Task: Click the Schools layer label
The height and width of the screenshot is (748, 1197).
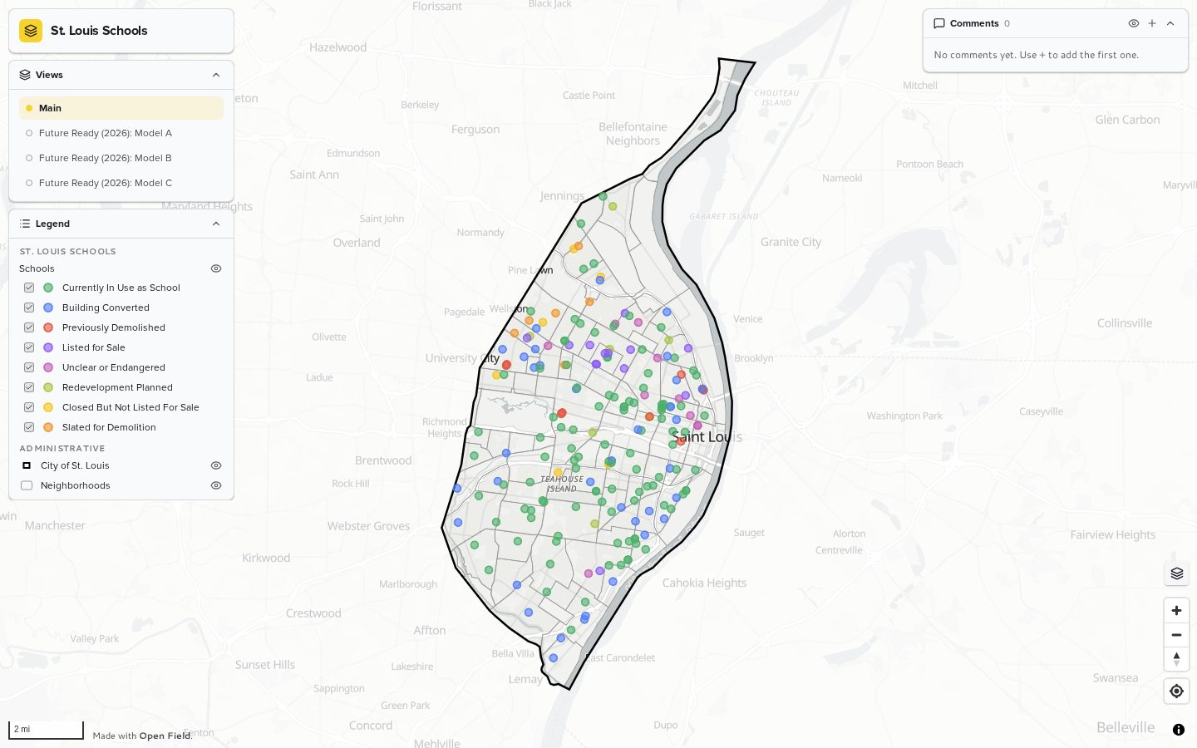Action: [x=37, y=268]
